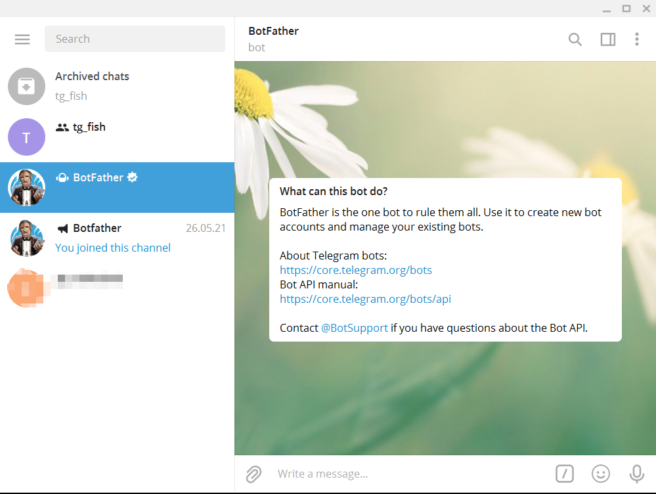Open the emoji picker smiley
The image size is (656, 494).
point(601,474)
